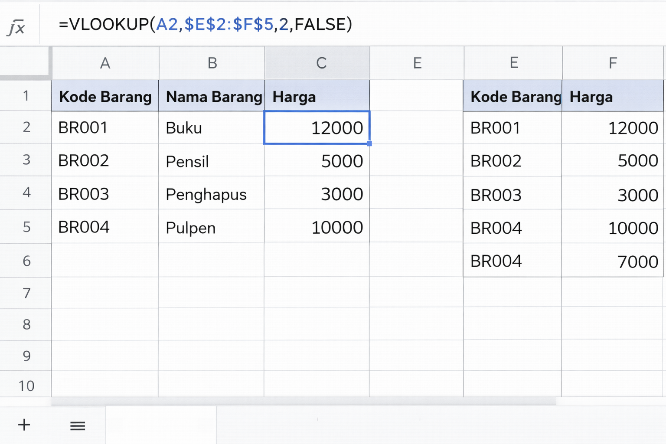666x444 pixels.
Task: Click the horizontal scrollbar below the grid
Action: point(304,402)
